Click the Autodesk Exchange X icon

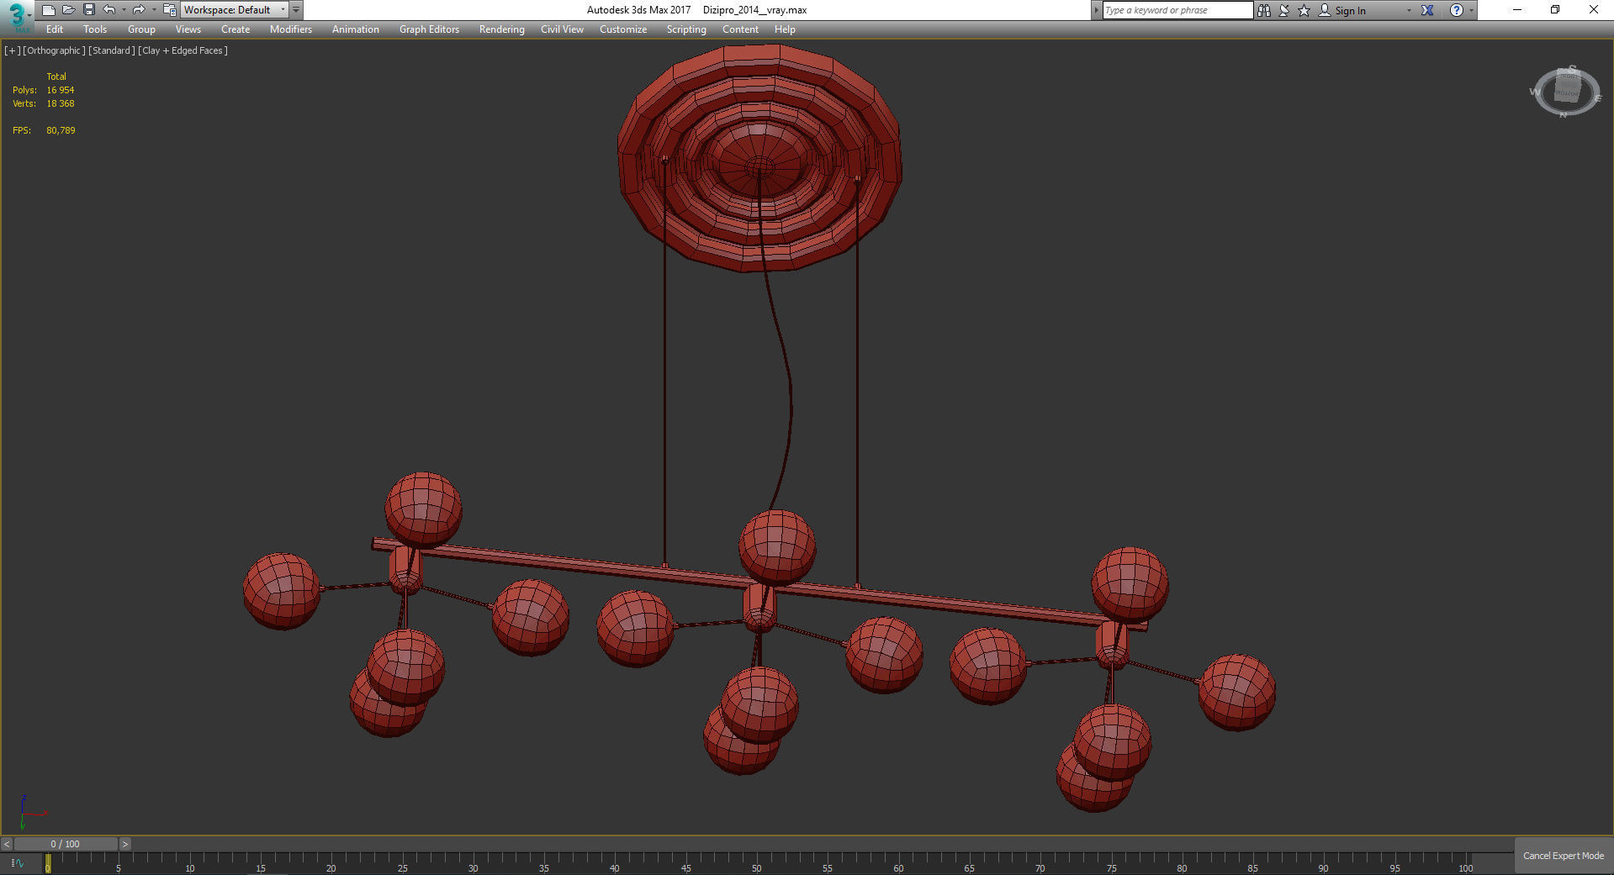(1427, 10)
